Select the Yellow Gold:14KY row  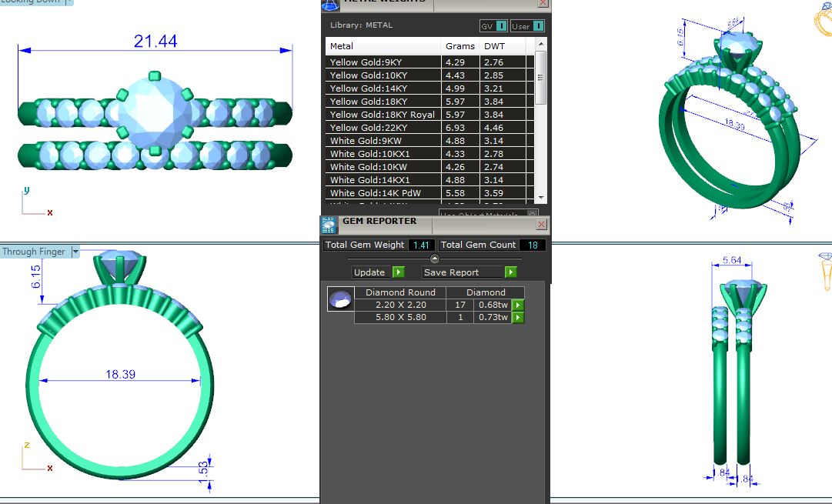pos(369,88)
